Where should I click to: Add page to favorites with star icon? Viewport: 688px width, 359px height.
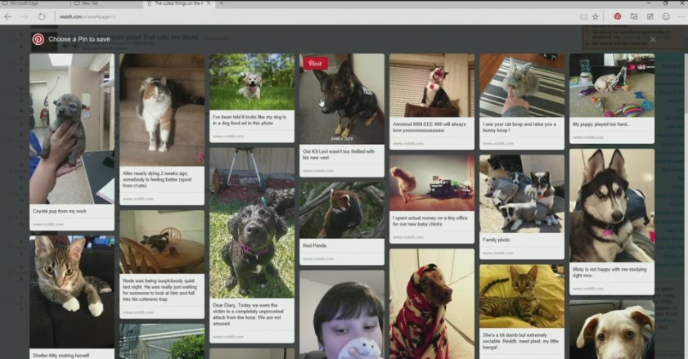tap(596, 16)
